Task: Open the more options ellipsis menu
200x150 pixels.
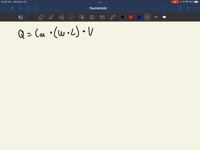Action: point(196,8)
